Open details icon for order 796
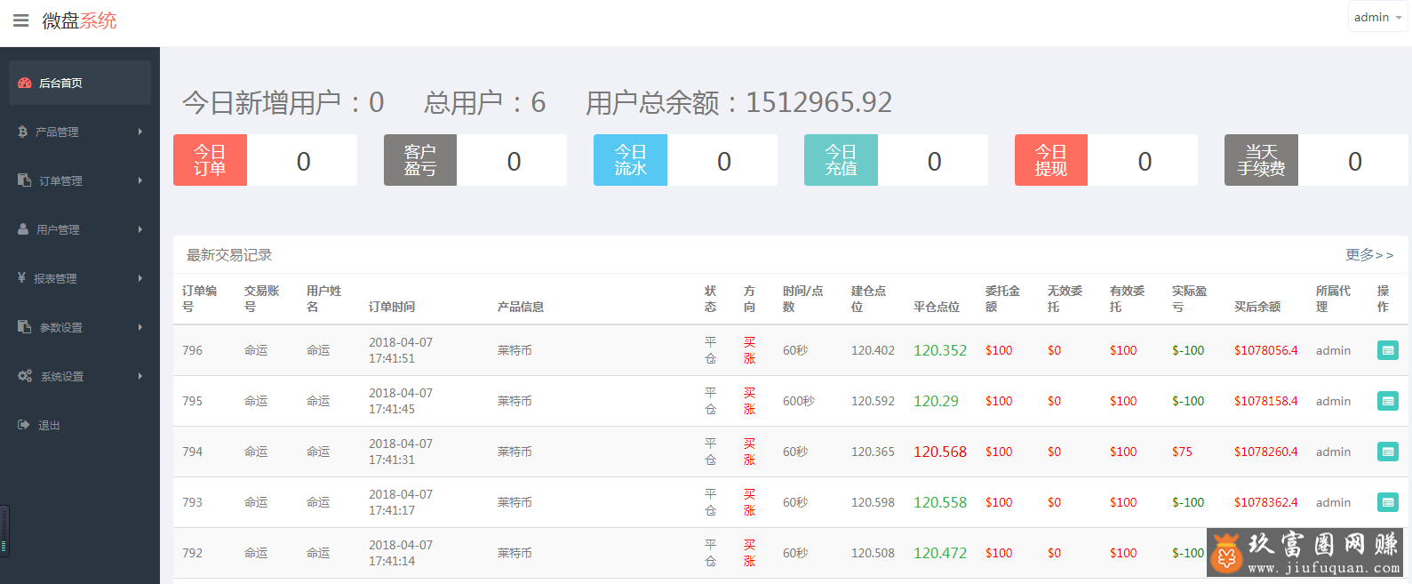Screen dimensions: 1412x584 pyautogui.click(x=1387, y=350)
